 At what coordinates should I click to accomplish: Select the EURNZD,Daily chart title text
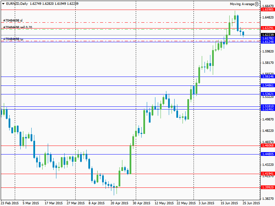pyautogui.click(x=17, y=4)
